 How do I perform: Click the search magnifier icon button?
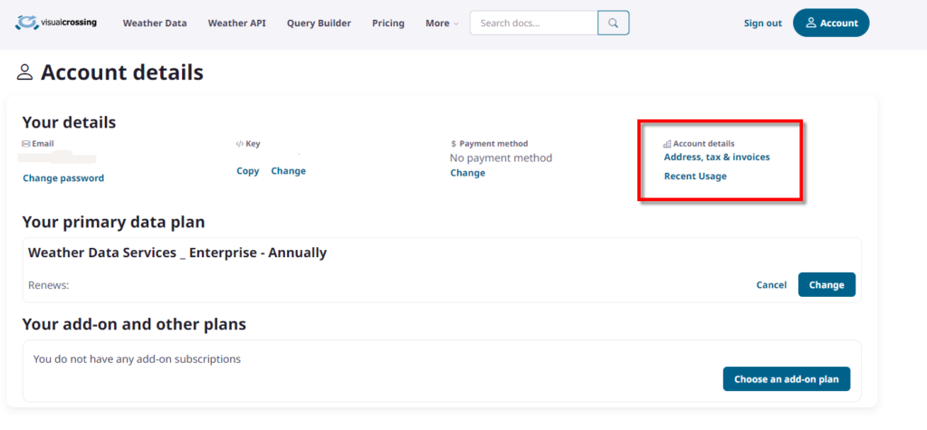tap(613, 24)
